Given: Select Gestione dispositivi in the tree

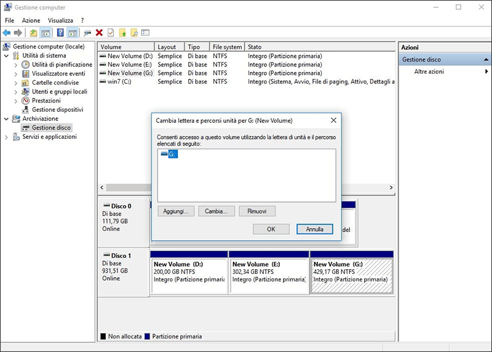Looking at the screenshot, I should point(57,109).
